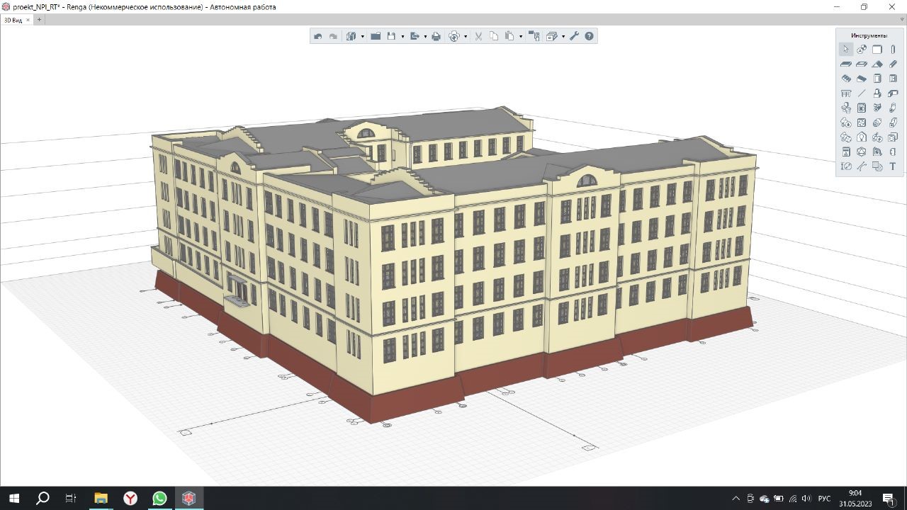Switch to the 3D Вид tab

point(13,20)
